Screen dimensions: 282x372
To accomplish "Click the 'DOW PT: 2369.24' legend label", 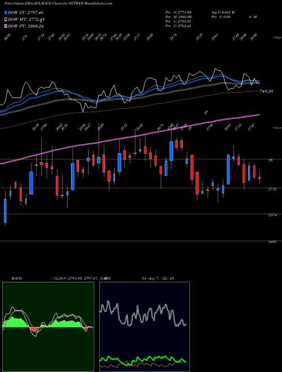I will (x=26, y=26).
